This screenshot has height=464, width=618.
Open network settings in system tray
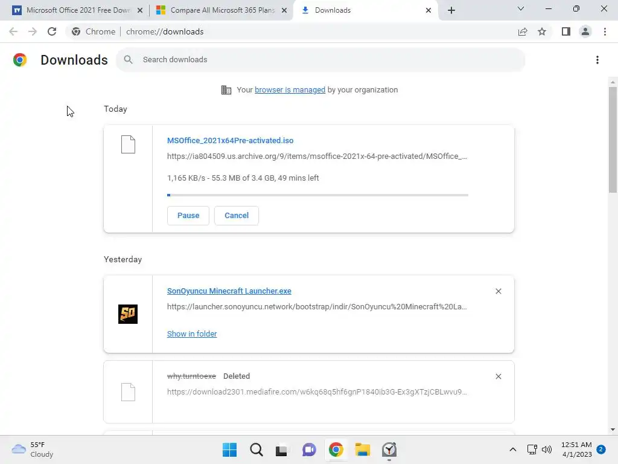(532, 449)
